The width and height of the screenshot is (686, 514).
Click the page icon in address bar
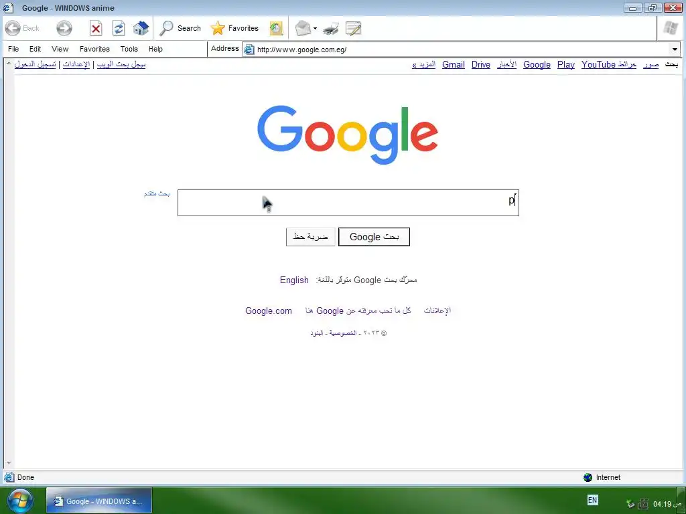tap(249, 50)
